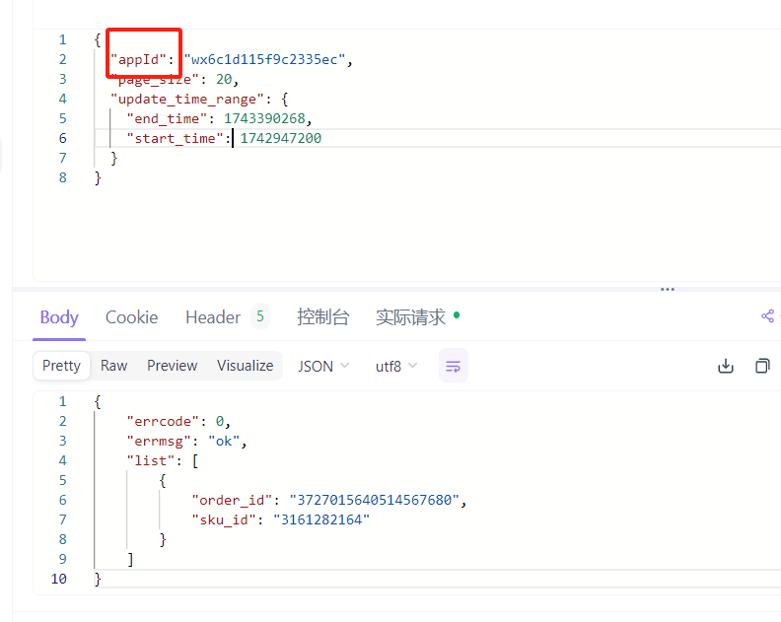Click line number 10 in response viewer

click(x=59, y=579)
